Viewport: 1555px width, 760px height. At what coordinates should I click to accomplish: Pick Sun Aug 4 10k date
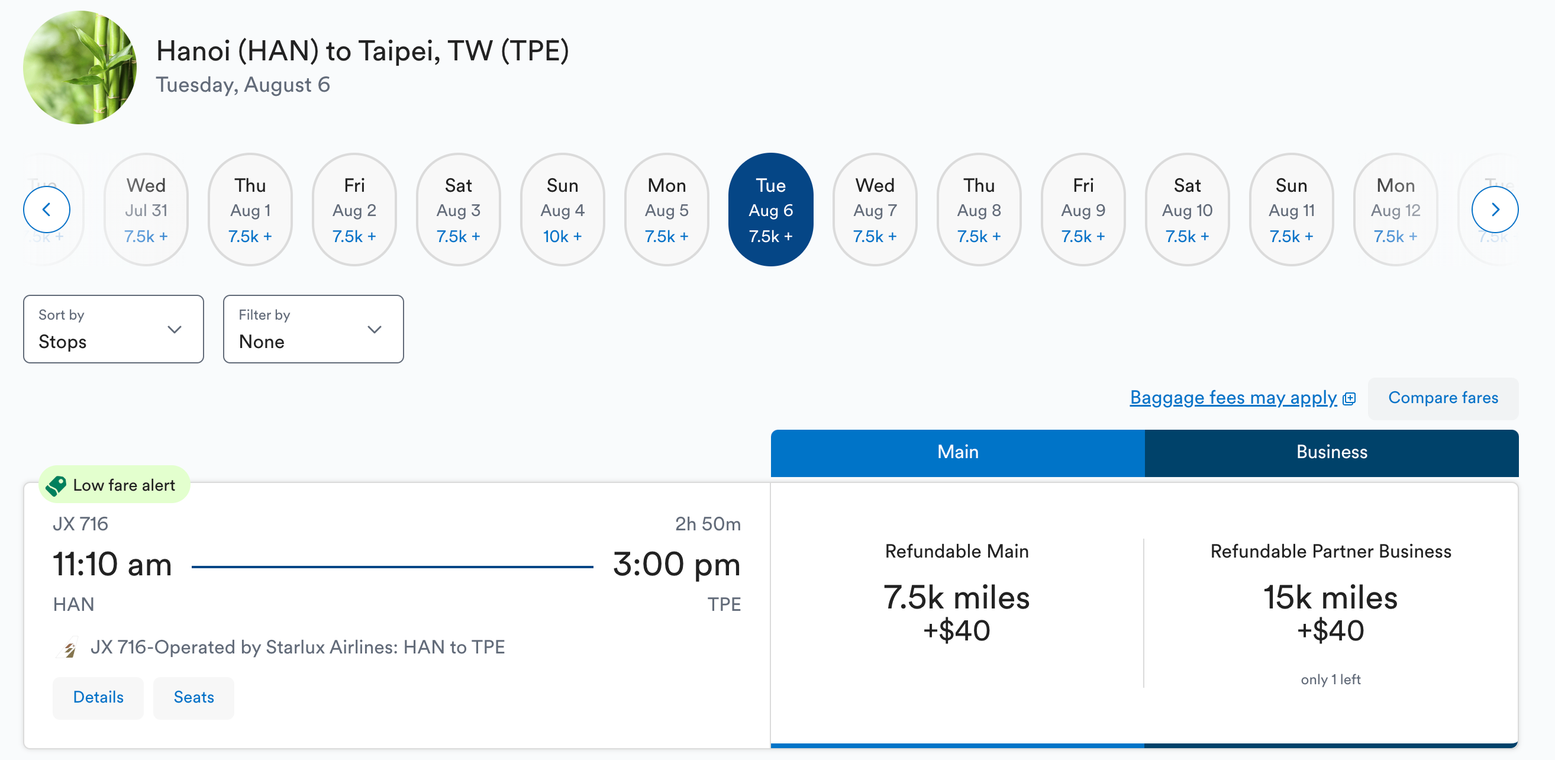(562, 210)
